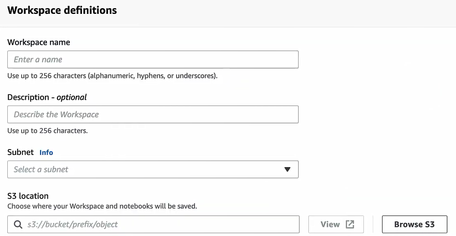The image size is (456, 236).
Task: Open the Info link beside Subnet
Action: 46,152
